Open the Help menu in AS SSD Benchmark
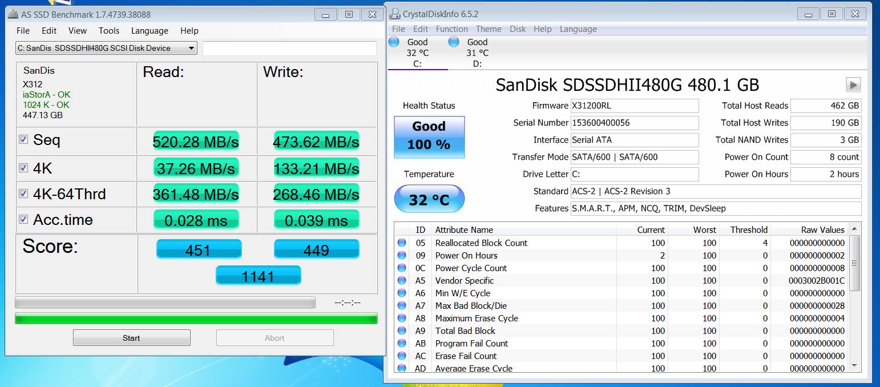This screenshot has height=387, width=880. click(189, 31)
